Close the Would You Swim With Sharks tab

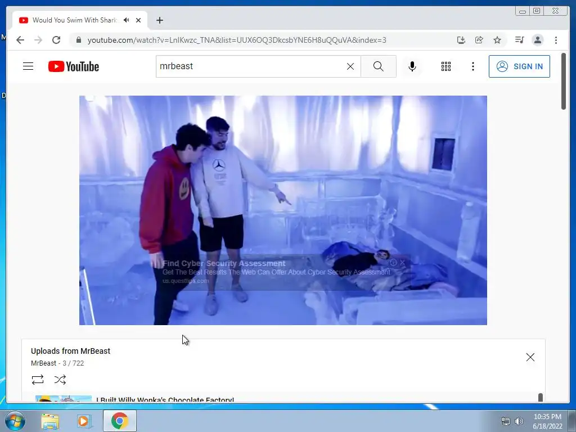(138, 20)
